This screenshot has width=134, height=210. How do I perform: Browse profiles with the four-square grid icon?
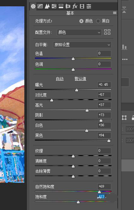[x=107, y=32]
